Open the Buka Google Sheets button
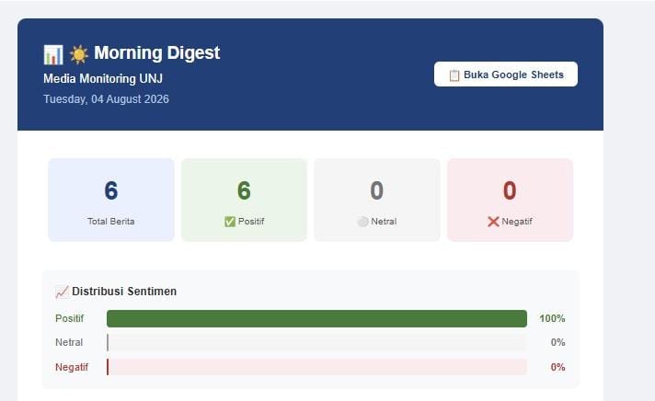This screenshot has height=401, width=655. coord(506,74)
